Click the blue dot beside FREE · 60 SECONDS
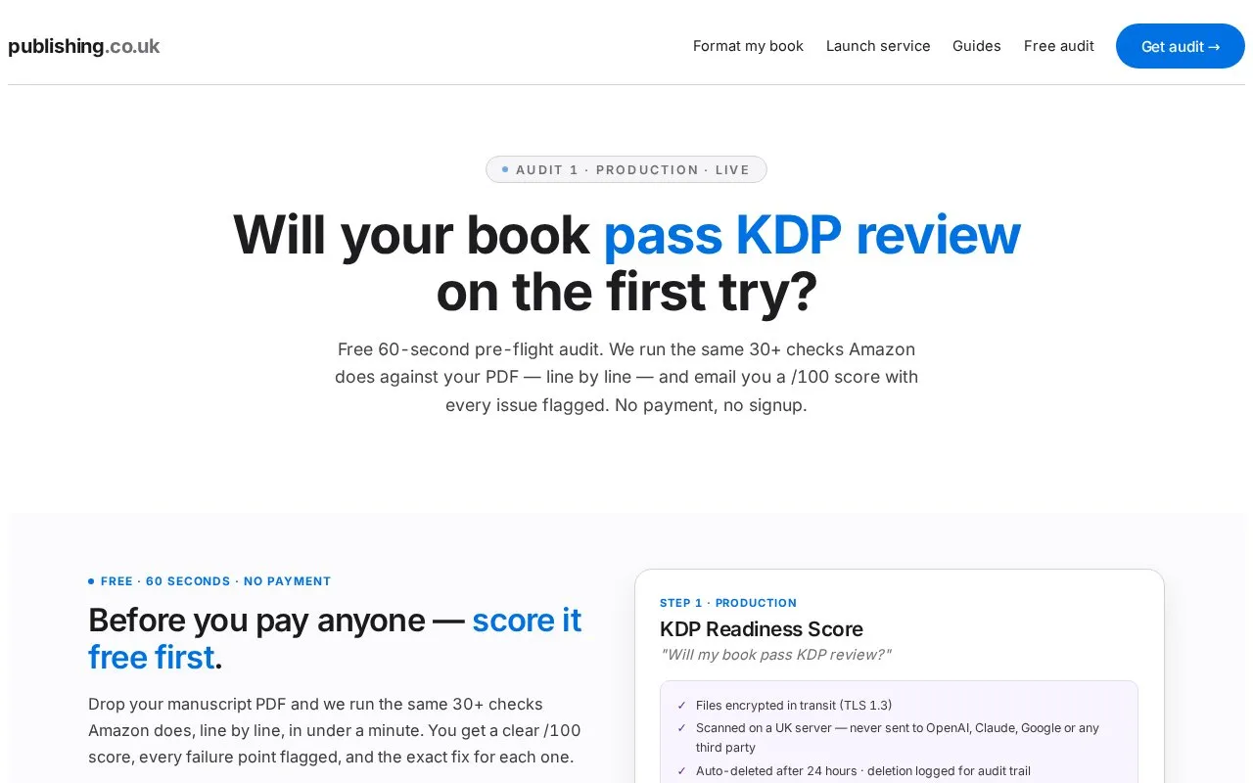Viewport: 1253px width, 783px height. pos(91,581)
